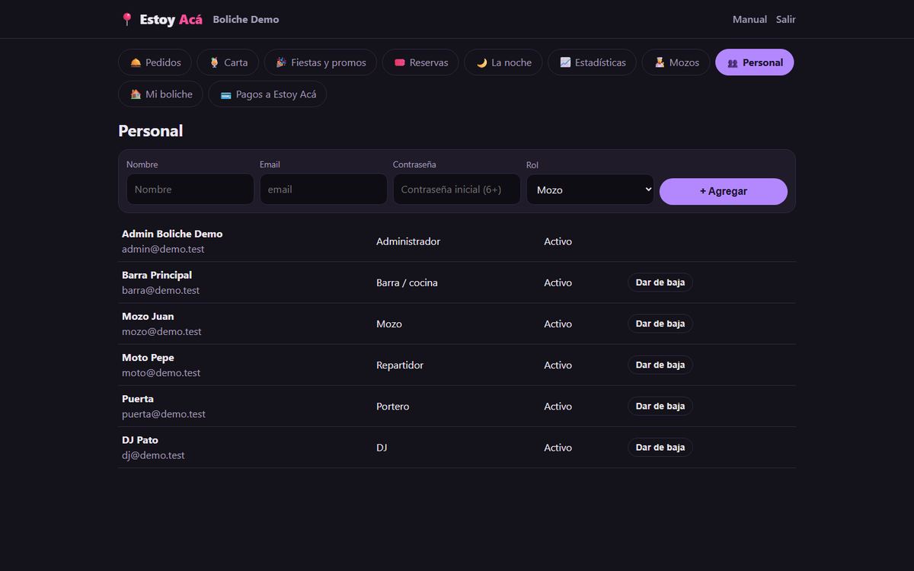Screen dimensions: 914x571
Task: Go to Fiestas y promos tab
Action: [x=321, y=62]
